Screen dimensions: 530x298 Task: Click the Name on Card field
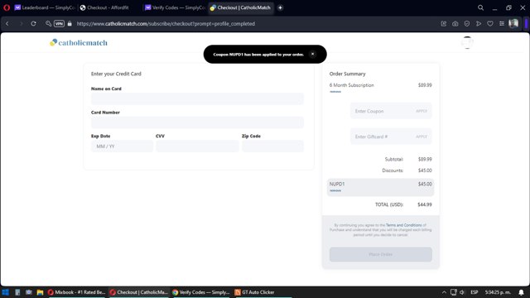(197, 99)
